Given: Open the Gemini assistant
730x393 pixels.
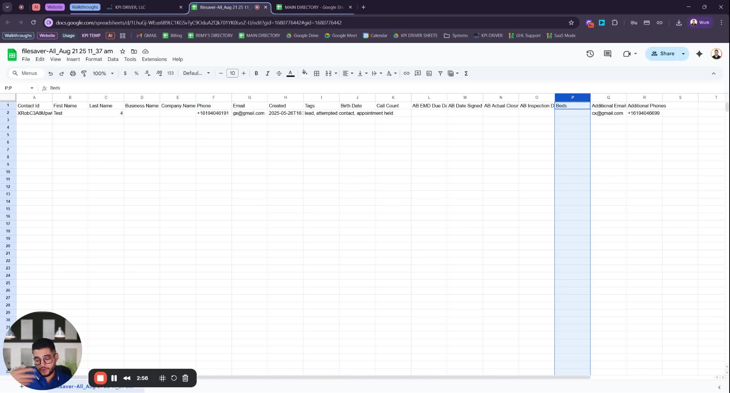Looking at the screenshot, I should tap(699, 54).
